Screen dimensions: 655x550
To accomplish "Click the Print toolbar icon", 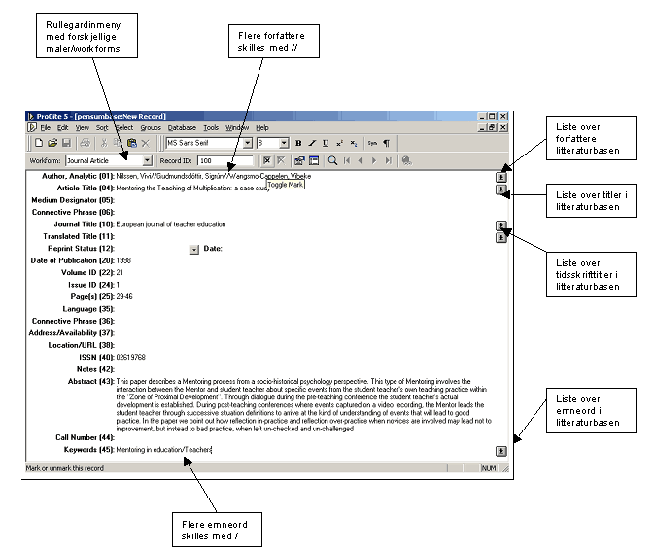I will pos(86,143).
